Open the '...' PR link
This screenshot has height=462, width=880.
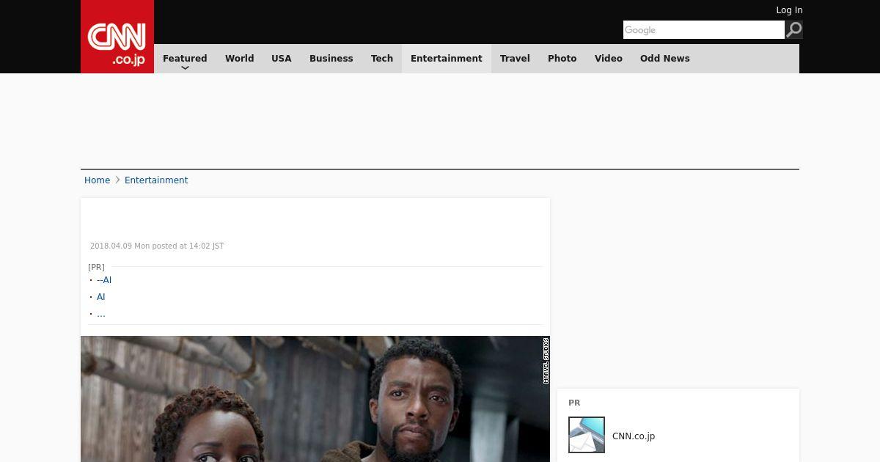coord(101,314)
